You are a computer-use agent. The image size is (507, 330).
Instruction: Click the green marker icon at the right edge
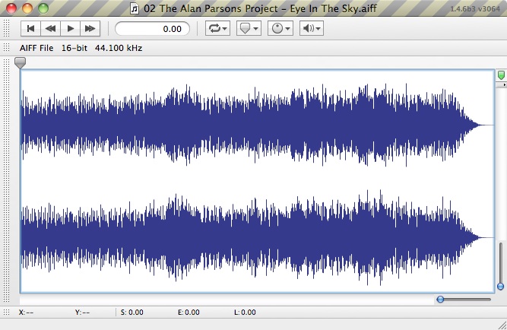click(x=501, y=75)
